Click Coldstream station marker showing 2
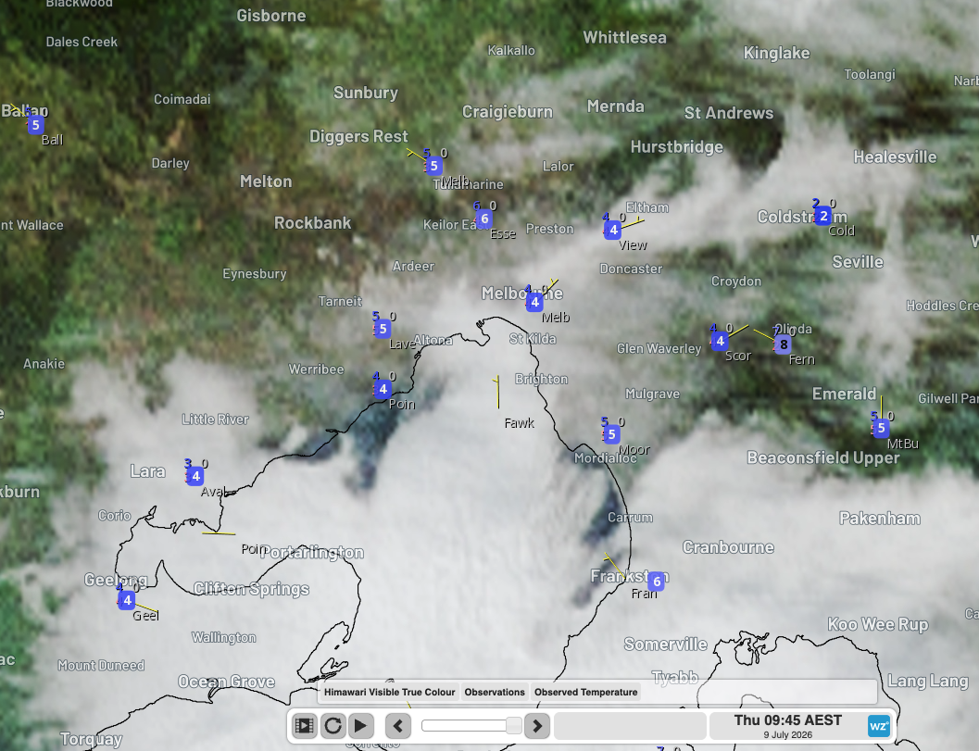The image size is (979, 751). 822,216
